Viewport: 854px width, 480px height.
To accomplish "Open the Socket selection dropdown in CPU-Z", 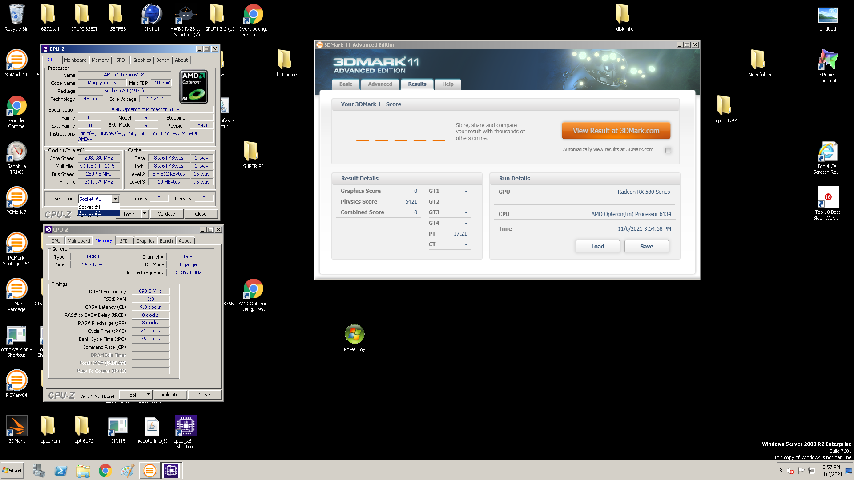I will 115,199.
